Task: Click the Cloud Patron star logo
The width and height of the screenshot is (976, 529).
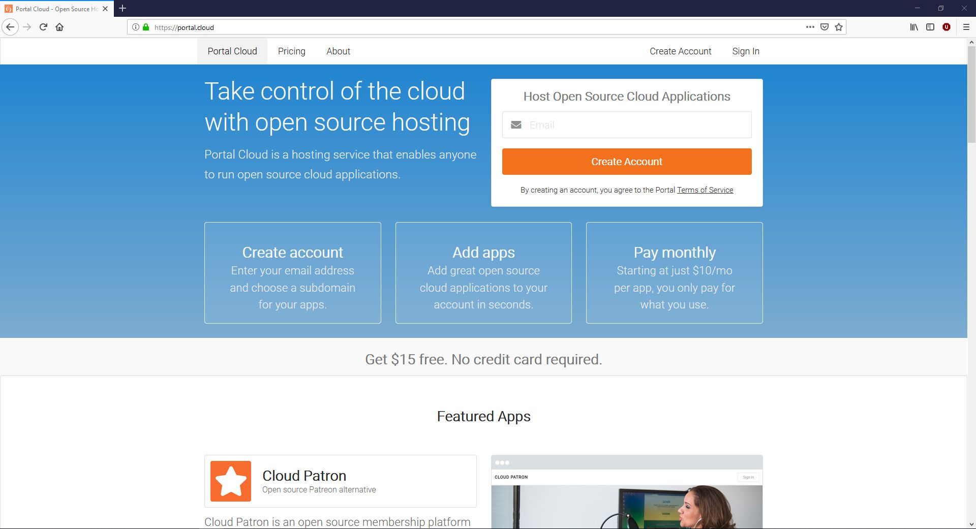Action: coord(231,481)
